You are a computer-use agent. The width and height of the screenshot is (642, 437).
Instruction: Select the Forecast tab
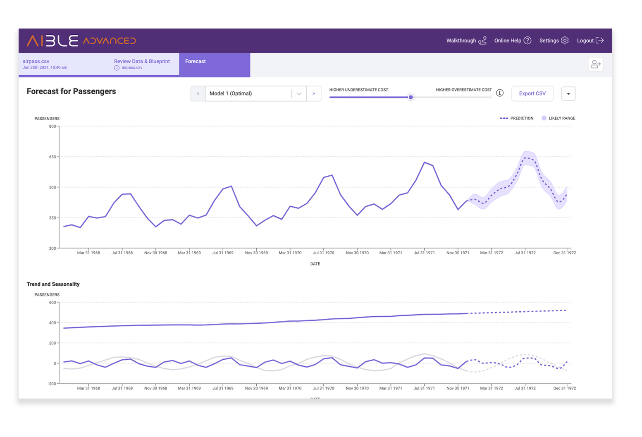click(215, 64)
